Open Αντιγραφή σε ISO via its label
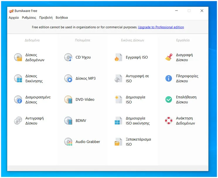The width and height of the screenshot is (218, 178). [137, 79]
